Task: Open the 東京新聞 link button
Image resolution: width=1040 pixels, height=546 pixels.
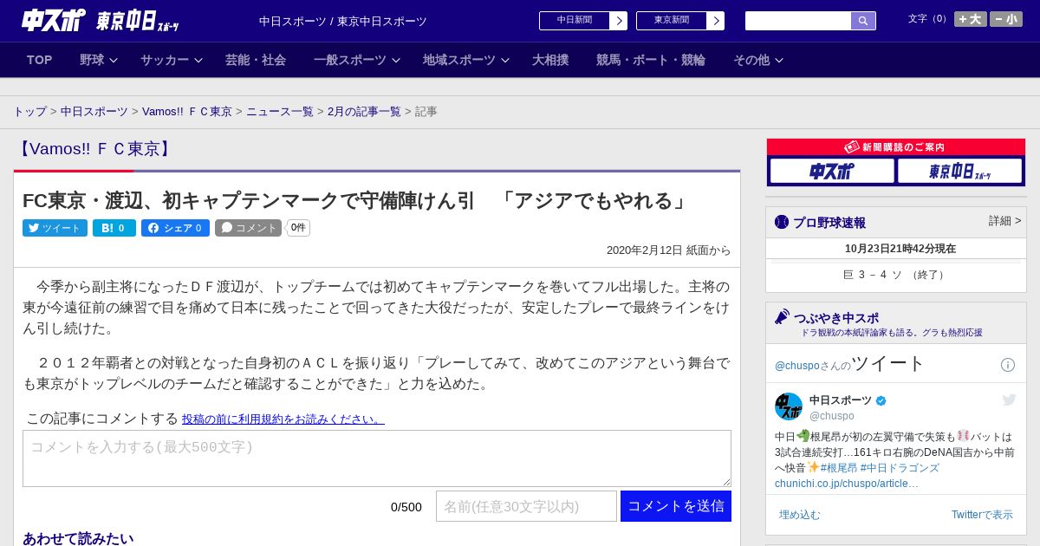Action: (672, 21)
